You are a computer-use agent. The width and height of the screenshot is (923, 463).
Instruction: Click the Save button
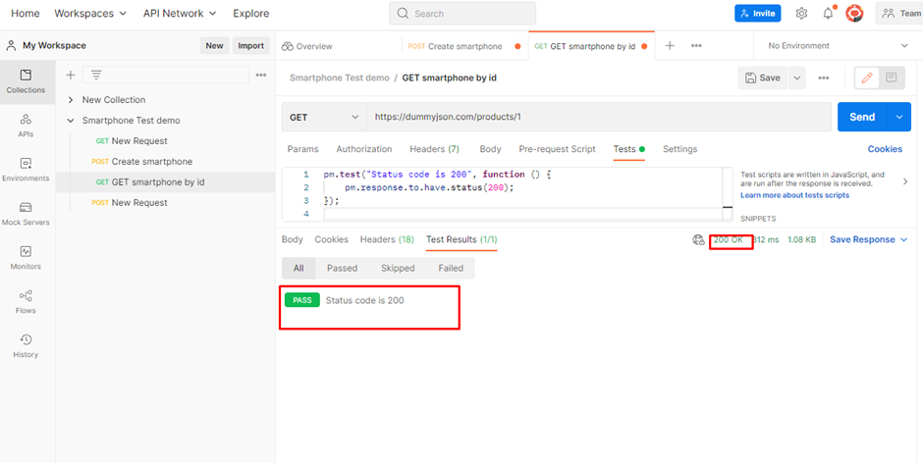click(763, 77)
